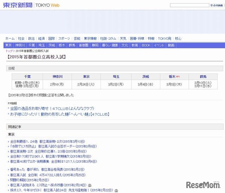This screenshot has width=225, height=193.
Task: Click 神奈川 header in schedule table
Action: click(57, 77)
